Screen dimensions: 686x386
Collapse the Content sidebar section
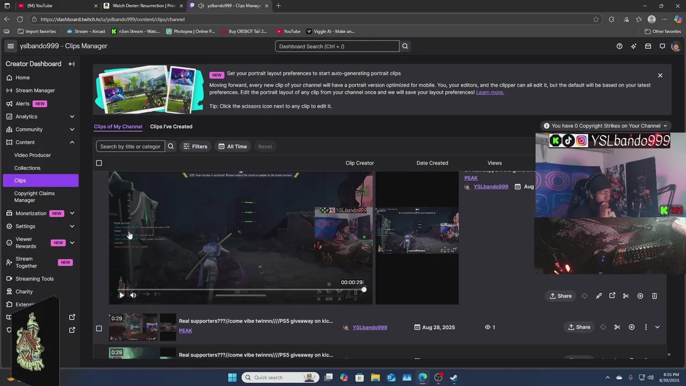(72, 142)
